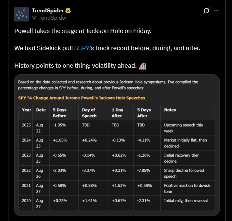Click the roller coaster emoji
The width and height of the screenshot is (232, 221).
coord(142,66)
